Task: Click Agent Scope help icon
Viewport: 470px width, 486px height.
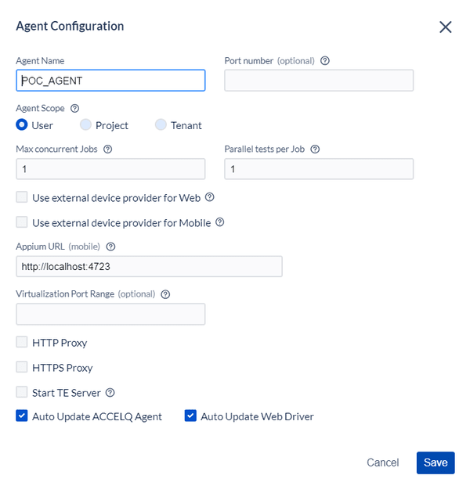Action: coord(75,108)
